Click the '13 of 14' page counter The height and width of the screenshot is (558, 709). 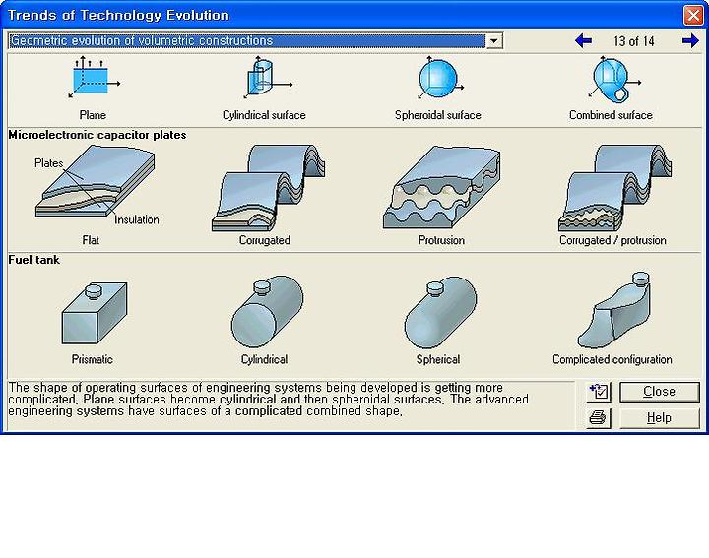(634, 41)
